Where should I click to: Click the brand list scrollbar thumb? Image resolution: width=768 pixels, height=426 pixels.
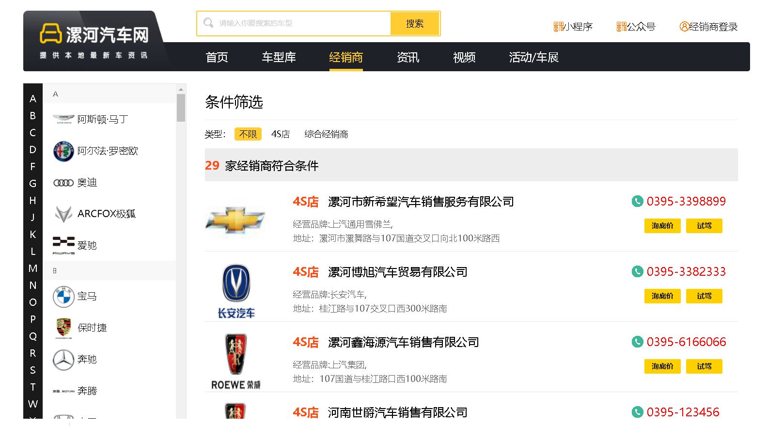[x=181, y=108]
